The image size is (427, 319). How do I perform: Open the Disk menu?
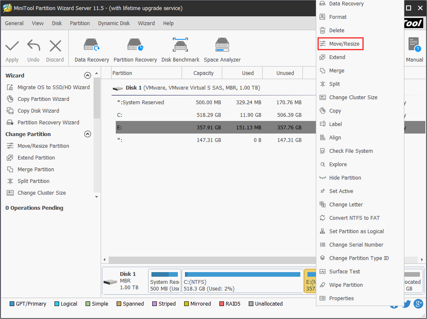pos(57,23)
